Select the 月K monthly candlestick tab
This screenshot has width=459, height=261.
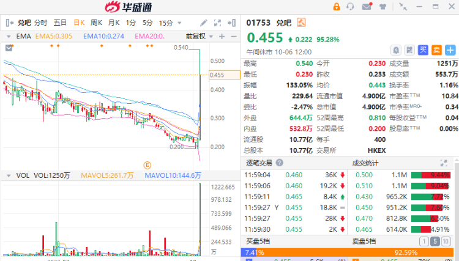coord(114,23)
